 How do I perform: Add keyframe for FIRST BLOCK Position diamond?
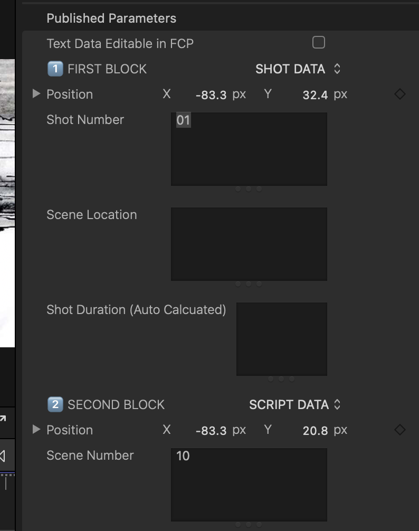coord(399,94)
